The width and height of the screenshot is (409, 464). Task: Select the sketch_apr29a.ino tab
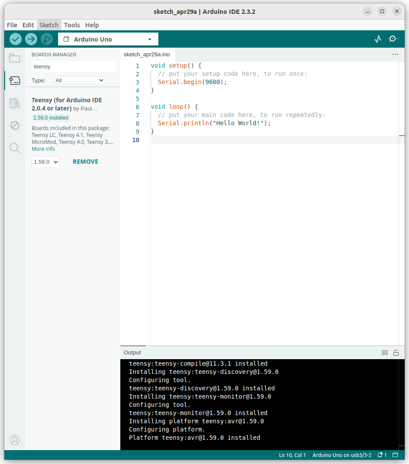click(x=147, y=55)
